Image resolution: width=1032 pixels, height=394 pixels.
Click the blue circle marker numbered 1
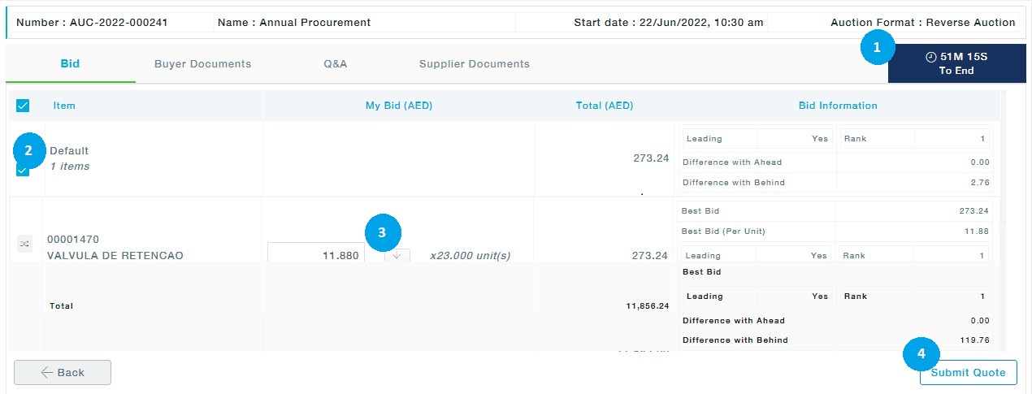876,48
